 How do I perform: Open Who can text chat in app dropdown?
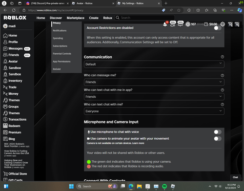[x=154, y=97]
